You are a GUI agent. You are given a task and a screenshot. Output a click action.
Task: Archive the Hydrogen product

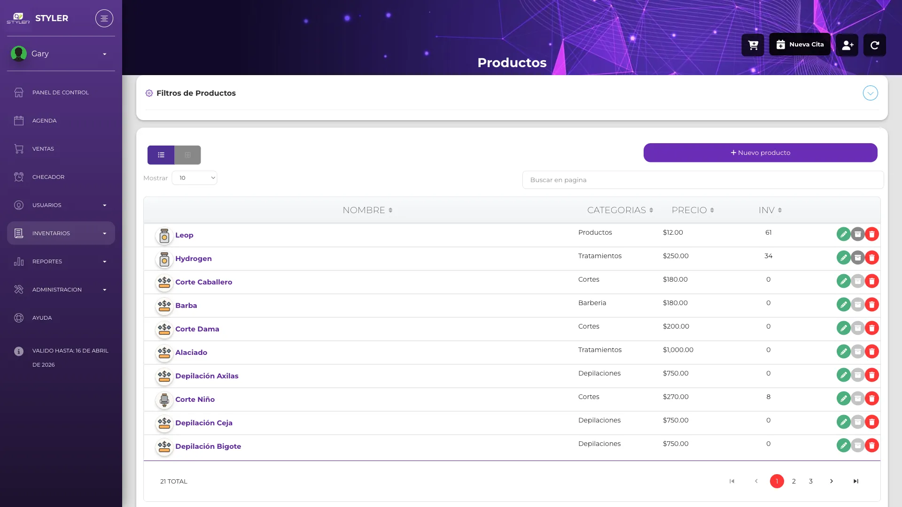[857, 257]
